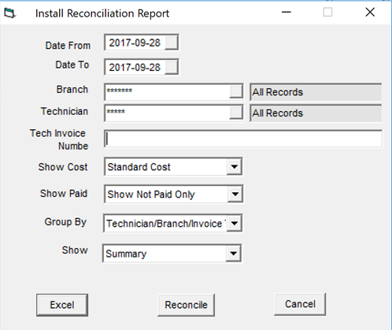Expand the Show Cost dropdown arrow

[x=234, y=166]
